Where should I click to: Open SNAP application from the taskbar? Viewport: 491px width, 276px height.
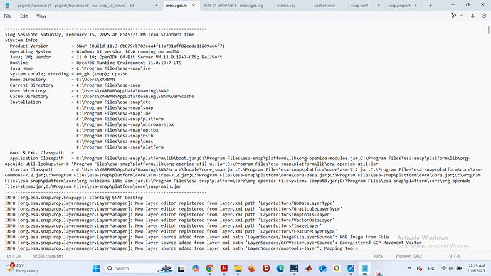pos(295,268)
